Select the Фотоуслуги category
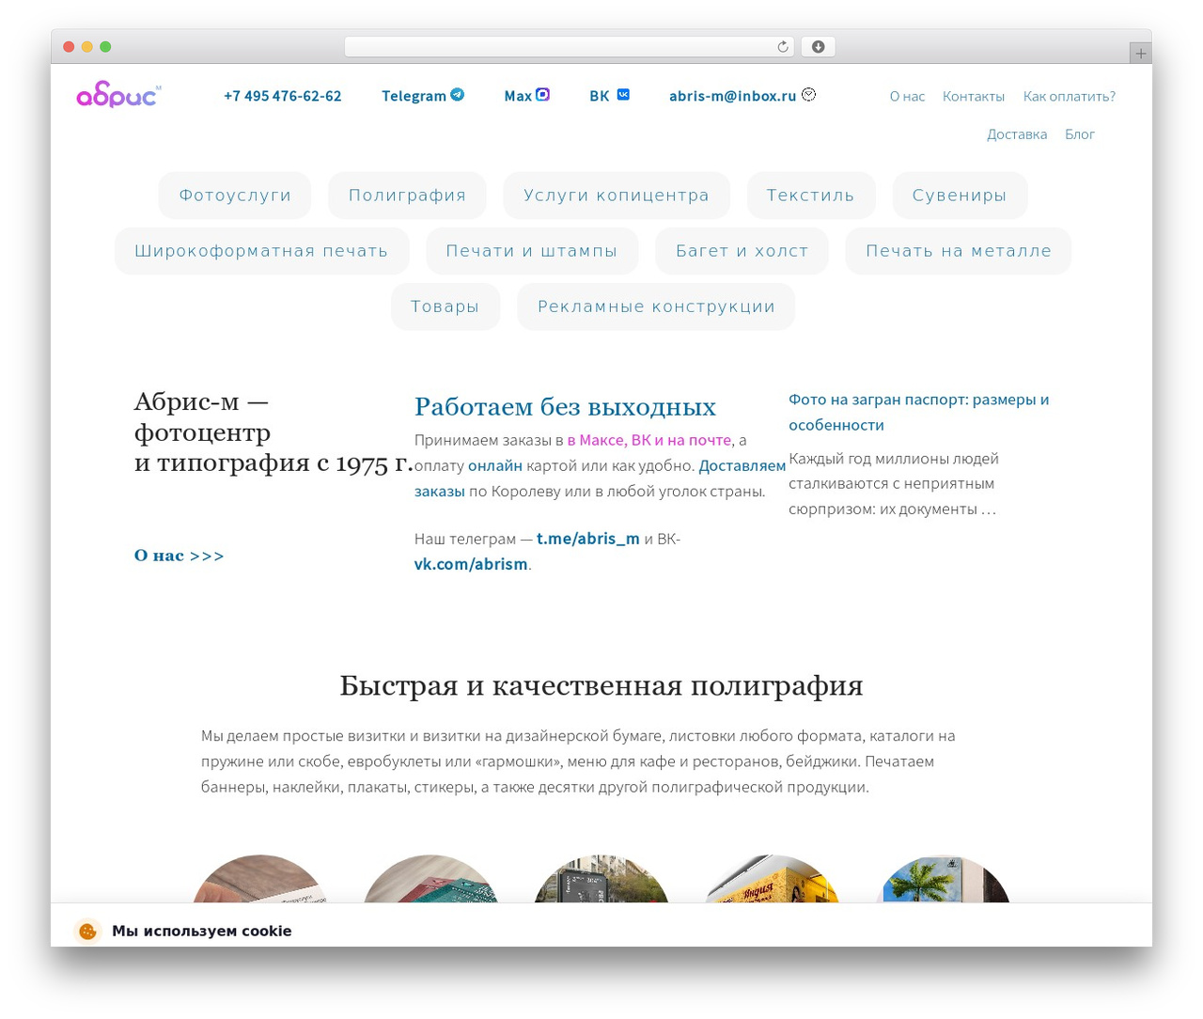Screen dimensions: 1203x1019 (x=235, y=196)
